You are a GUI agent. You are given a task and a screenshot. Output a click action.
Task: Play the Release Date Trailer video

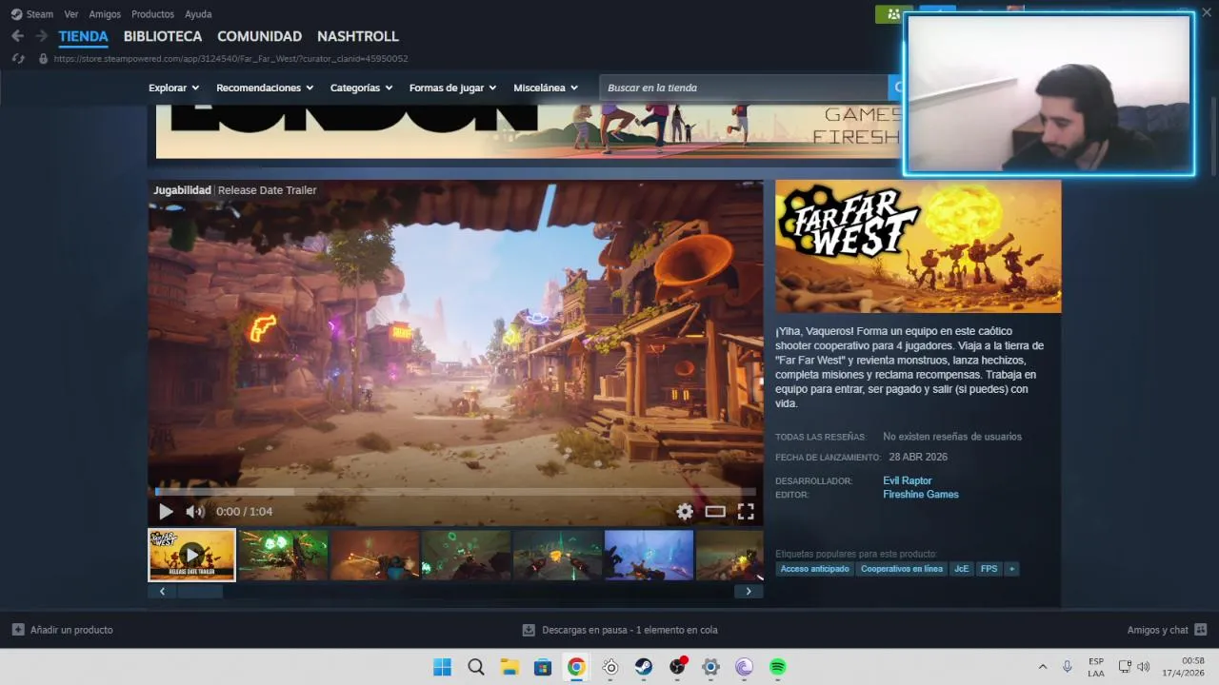[x=166, y=512]
